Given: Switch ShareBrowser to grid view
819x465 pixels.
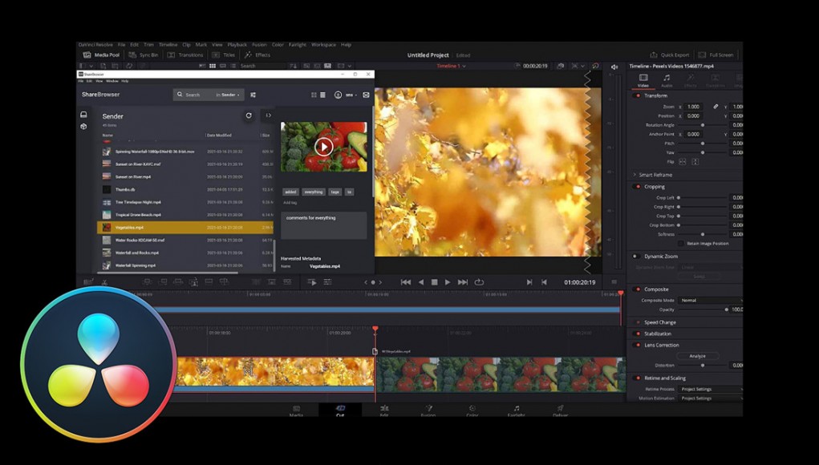Looking at the screenshot, I should coord(314,95).
